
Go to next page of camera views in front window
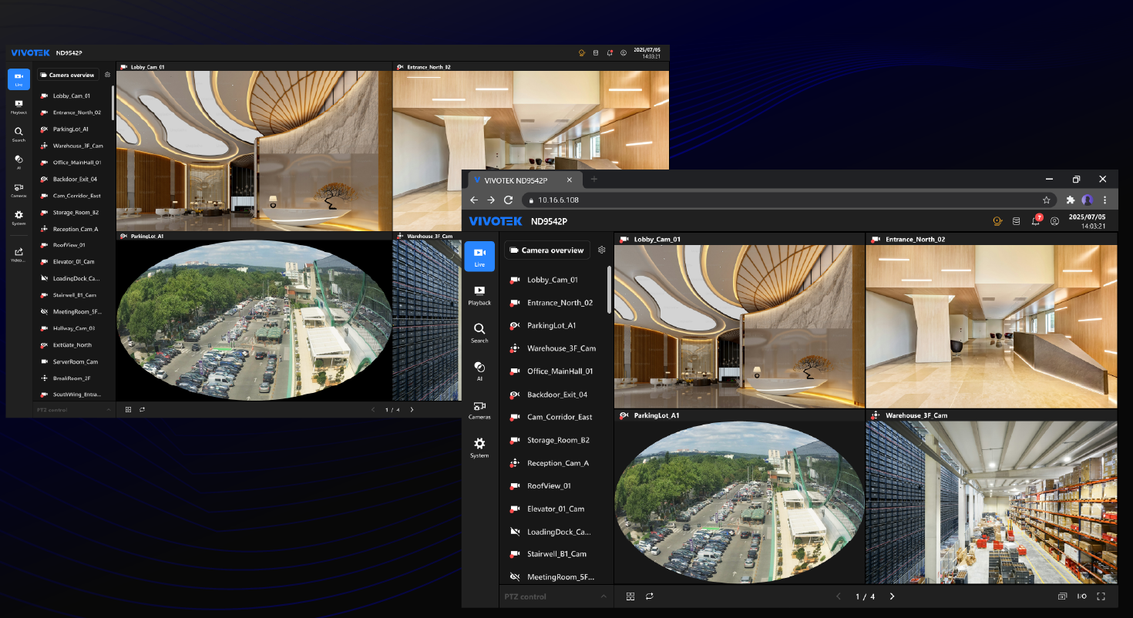pos(892,596)
